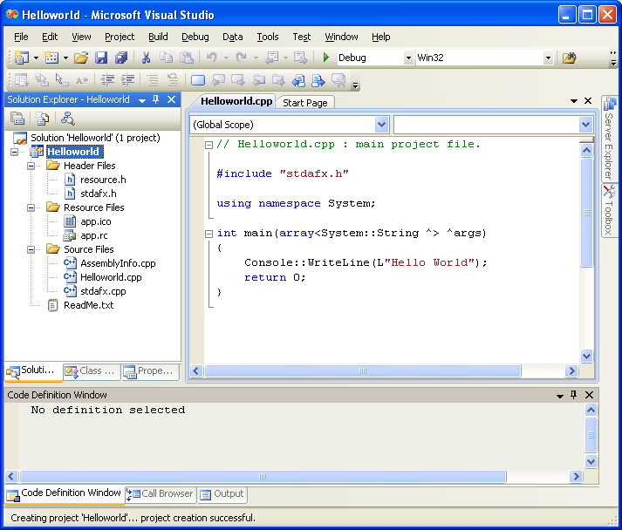622x530 pixels.
Task: Click Code Definition Window horizontal scrollbar thumb
Action: coord(263,476)
